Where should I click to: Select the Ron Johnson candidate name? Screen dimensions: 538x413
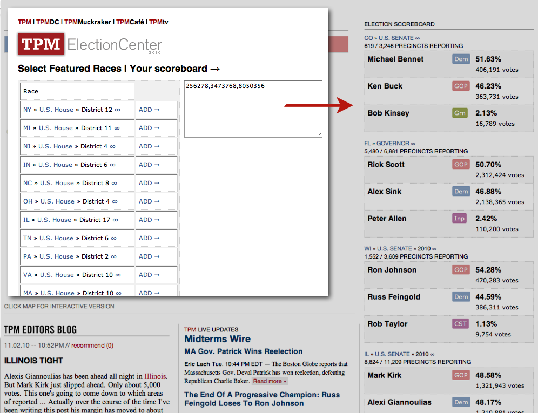coord(392,270)
